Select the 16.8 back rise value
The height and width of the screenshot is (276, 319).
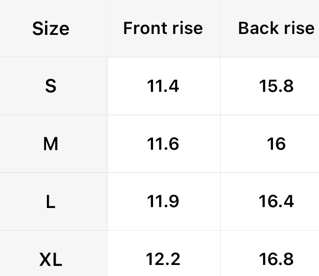(276, 260)
